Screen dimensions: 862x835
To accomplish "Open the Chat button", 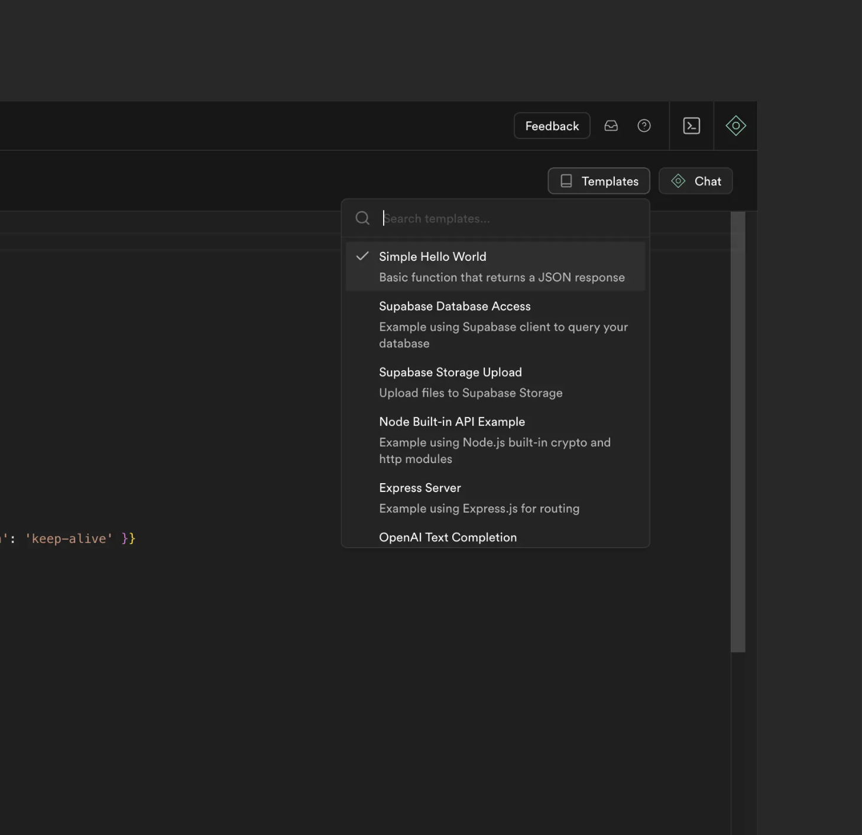I will pos(696,181).
